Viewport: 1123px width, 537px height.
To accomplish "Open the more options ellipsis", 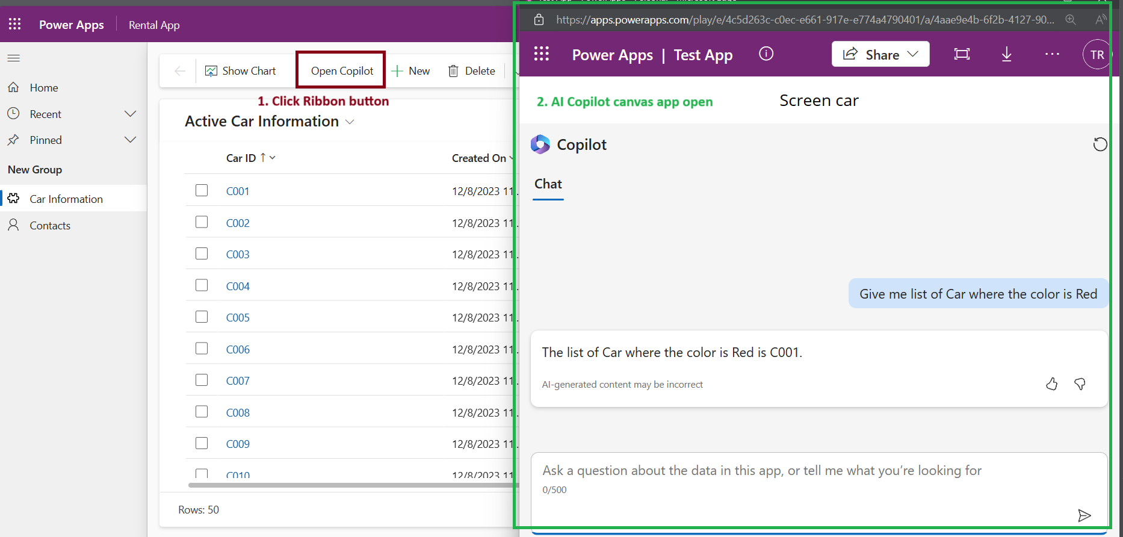I will coord(1052,54).
